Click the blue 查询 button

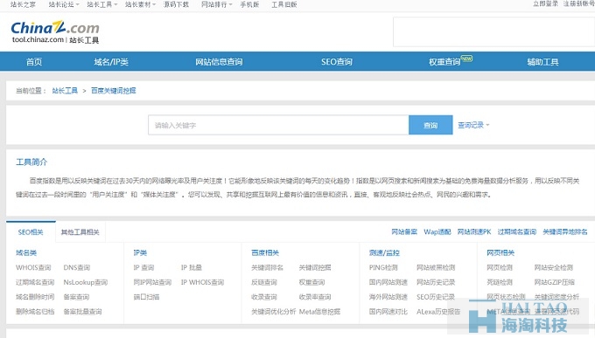(430, 125)
